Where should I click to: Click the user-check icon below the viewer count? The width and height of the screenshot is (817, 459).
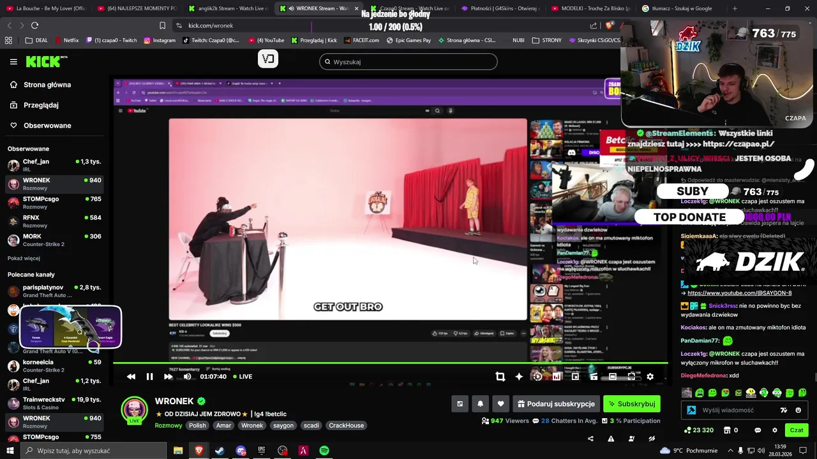[631, 439]
